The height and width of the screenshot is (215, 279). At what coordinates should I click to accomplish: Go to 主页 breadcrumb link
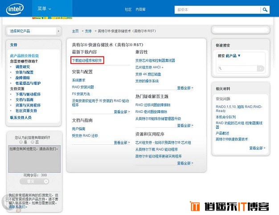coord(75,31)
